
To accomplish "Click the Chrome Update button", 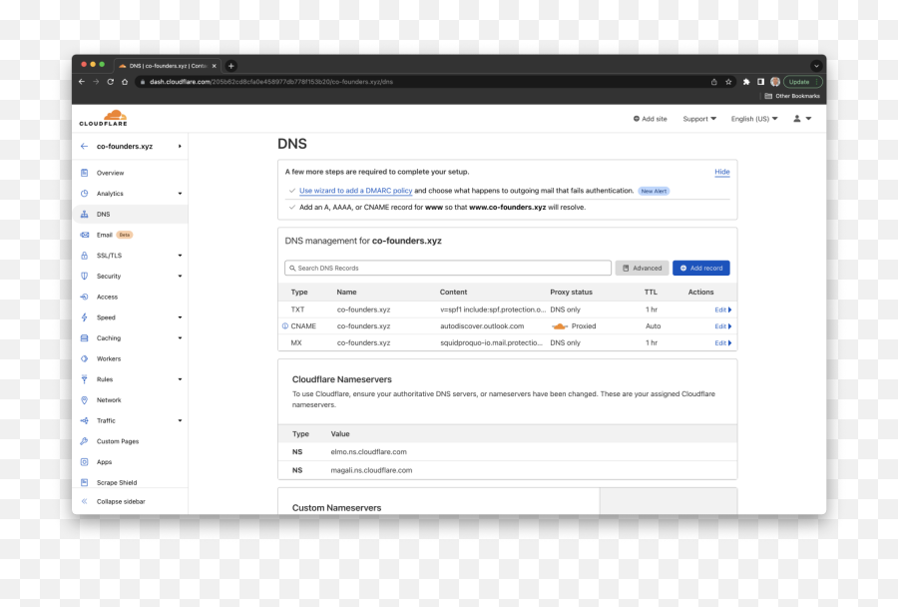I will point(802,82).
